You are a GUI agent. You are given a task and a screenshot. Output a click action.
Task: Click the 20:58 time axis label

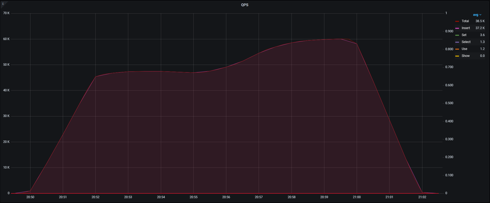291,197
